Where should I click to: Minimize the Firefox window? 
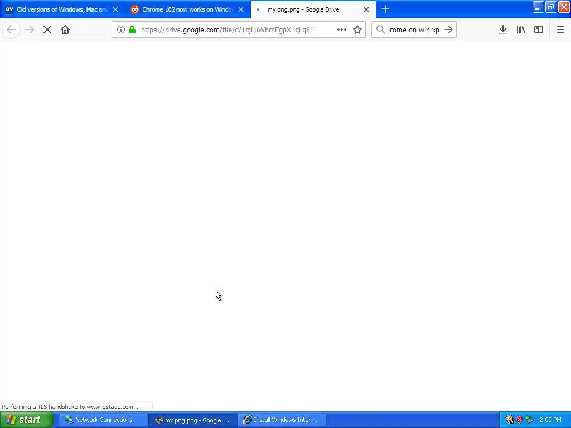[x=538, y=7]
